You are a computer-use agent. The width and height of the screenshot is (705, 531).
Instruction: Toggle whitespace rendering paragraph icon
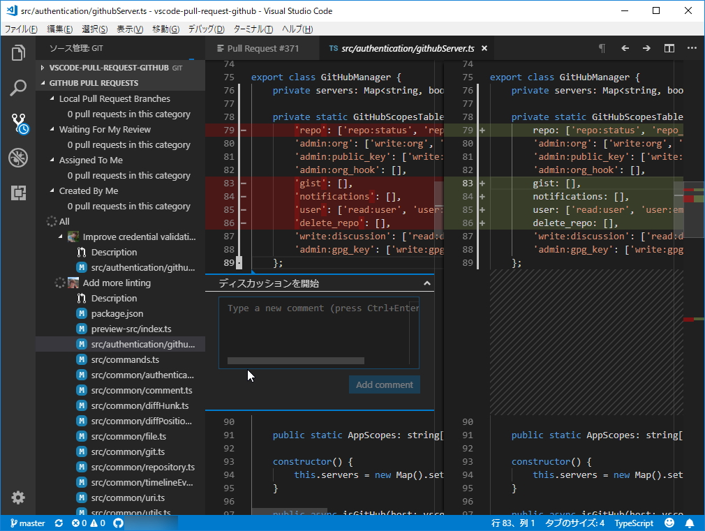pos(602,48)
